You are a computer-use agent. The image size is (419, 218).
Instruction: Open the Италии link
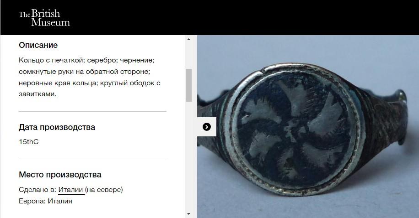(x=71, y=190)
